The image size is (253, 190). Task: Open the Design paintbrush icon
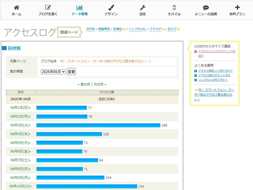[x=111, y=8]
